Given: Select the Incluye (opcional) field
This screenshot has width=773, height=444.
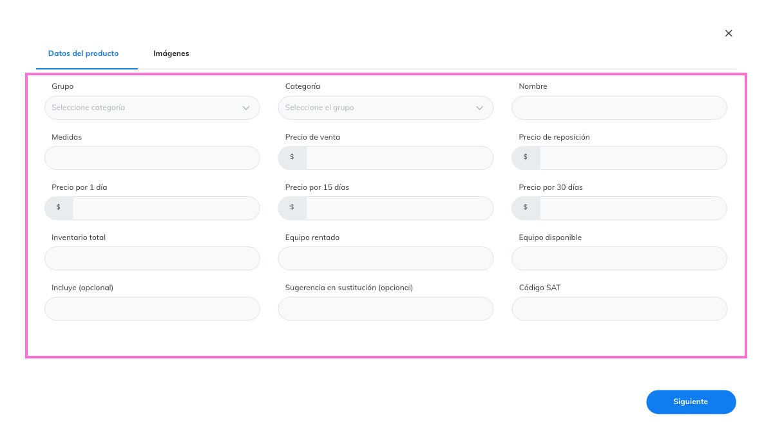Looking at the screenshot, I should pyautogui.click(x=152, y=308).
